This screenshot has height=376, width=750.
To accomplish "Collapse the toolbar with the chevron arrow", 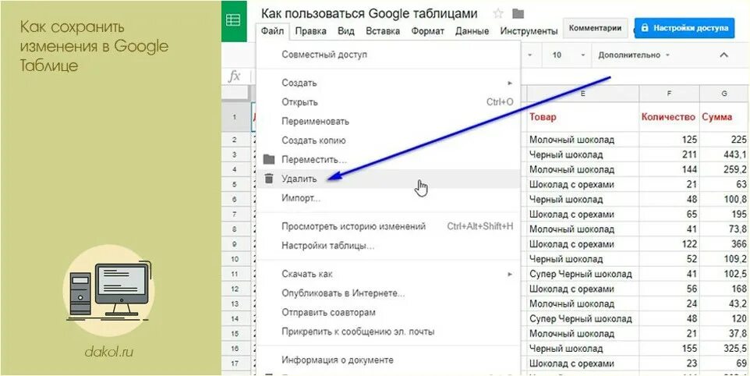I will (723, 55).
